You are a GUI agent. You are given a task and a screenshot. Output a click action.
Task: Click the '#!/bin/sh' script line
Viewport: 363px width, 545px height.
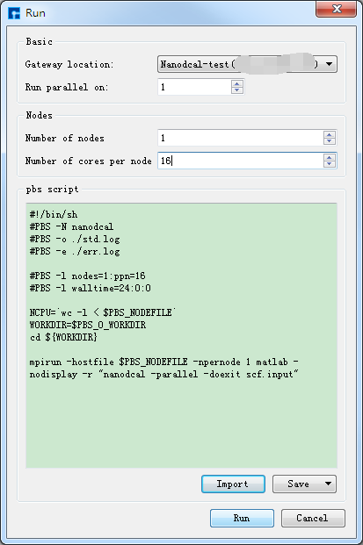click(x=54, y=214)
